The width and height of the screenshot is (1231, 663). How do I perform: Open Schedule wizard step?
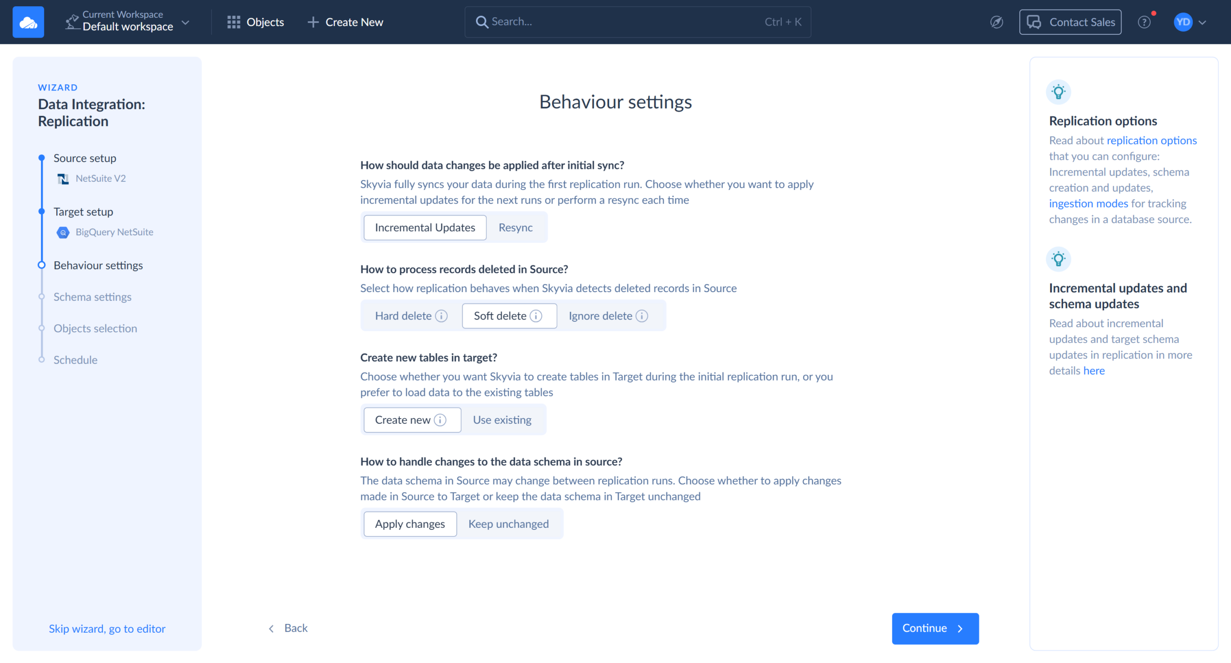click(x=75, y=360)
